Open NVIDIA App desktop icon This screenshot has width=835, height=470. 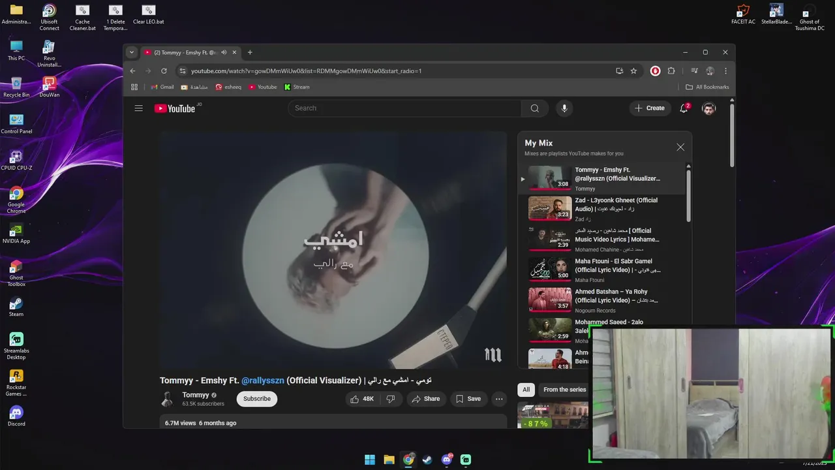click(16, 234)
